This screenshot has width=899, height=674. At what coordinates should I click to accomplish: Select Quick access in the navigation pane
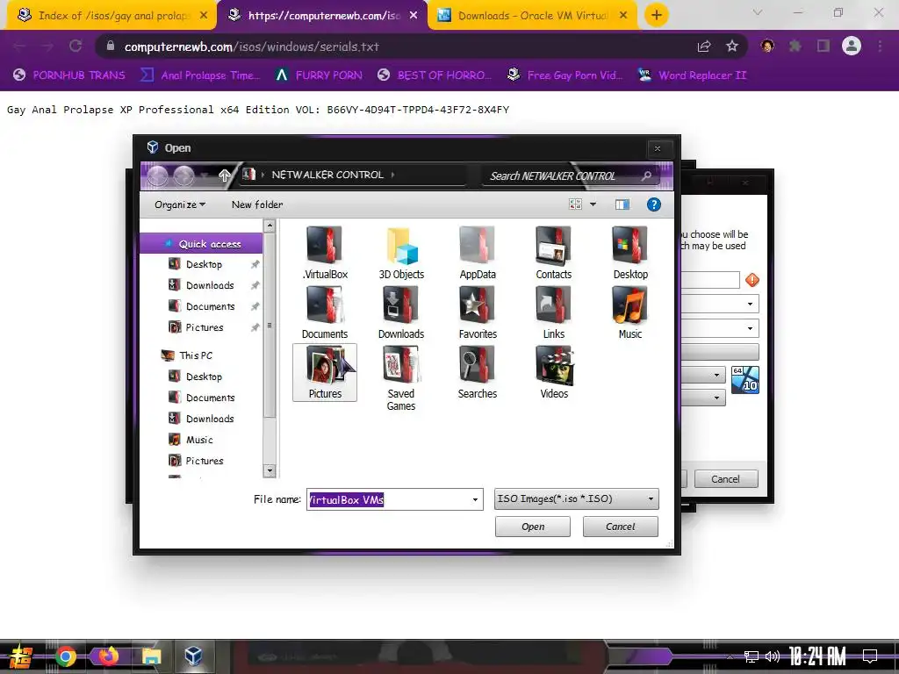(202, 244)
